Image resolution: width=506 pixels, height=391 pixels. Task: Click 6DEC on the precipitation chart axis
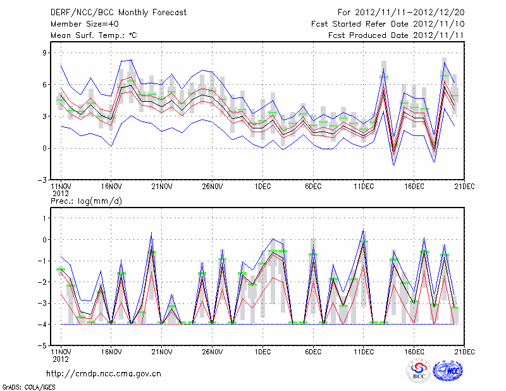[x=313, y=352]
